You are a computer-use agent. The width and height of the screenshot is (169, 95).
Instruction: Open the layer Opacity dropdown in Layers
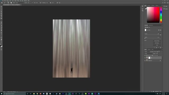click(x=157, y=54)
